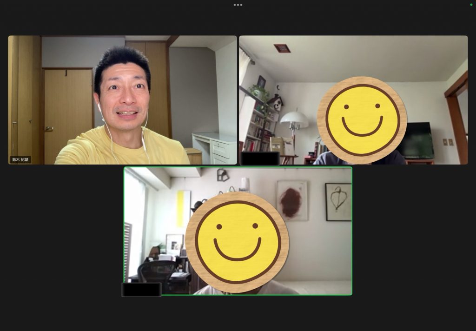Click the white dome lamp in the top-right video
The image size is (476, 331).
(294, 120)
